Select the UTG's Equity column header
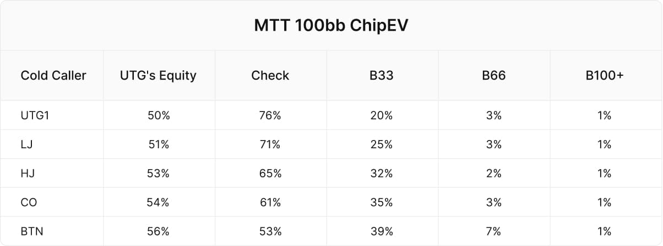The image size is (663, 246). (158, 76)
